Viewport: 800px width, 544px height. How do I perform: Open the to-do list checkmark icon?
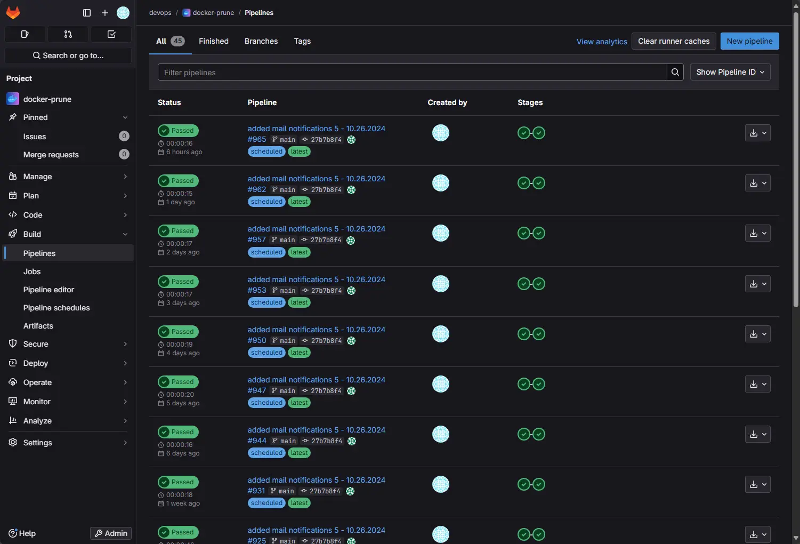[x=111, y=34]
